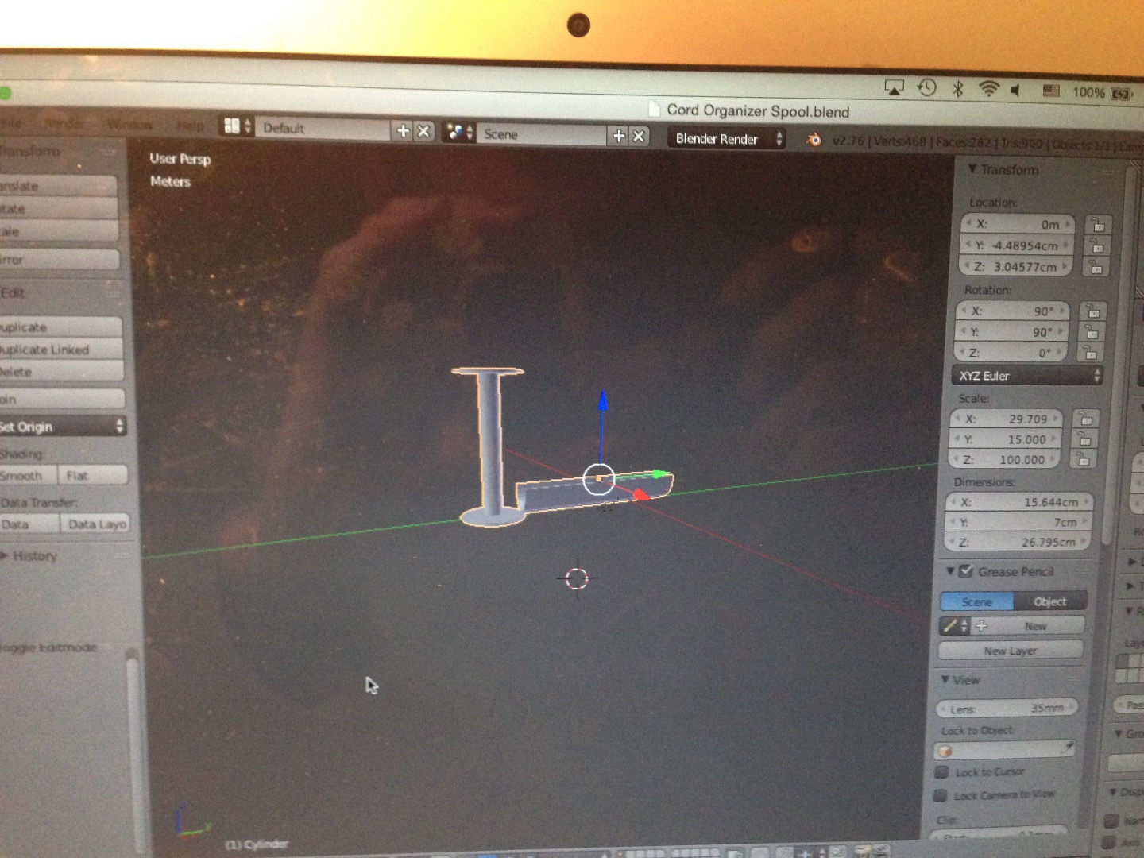Click the Blender logo icon in header

(814, 140)
